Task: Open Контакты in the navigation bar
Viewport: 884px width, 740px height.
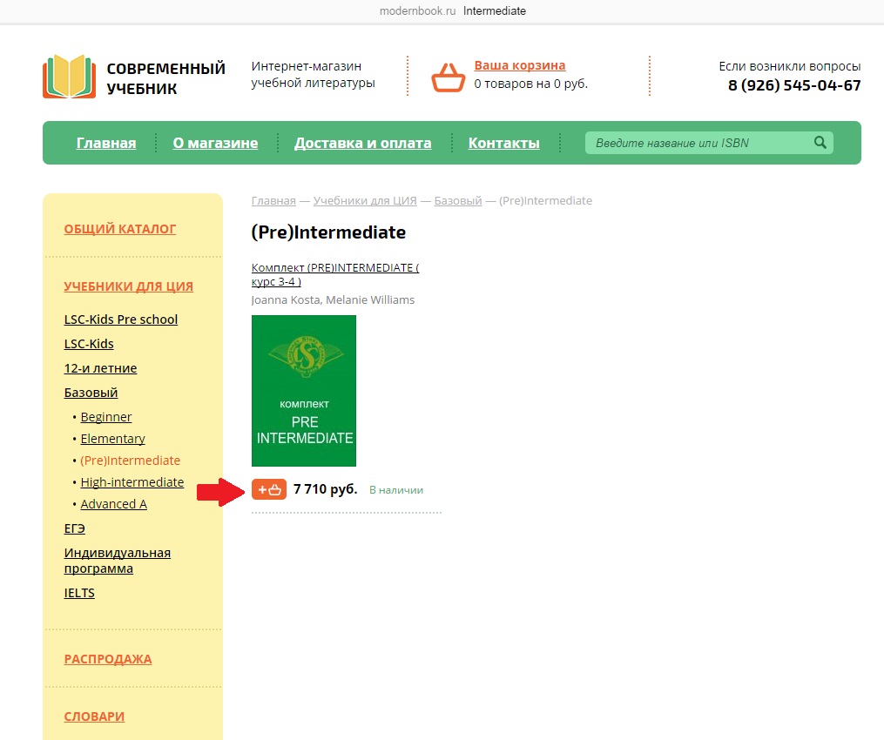Action: click(x=503, y=143)
